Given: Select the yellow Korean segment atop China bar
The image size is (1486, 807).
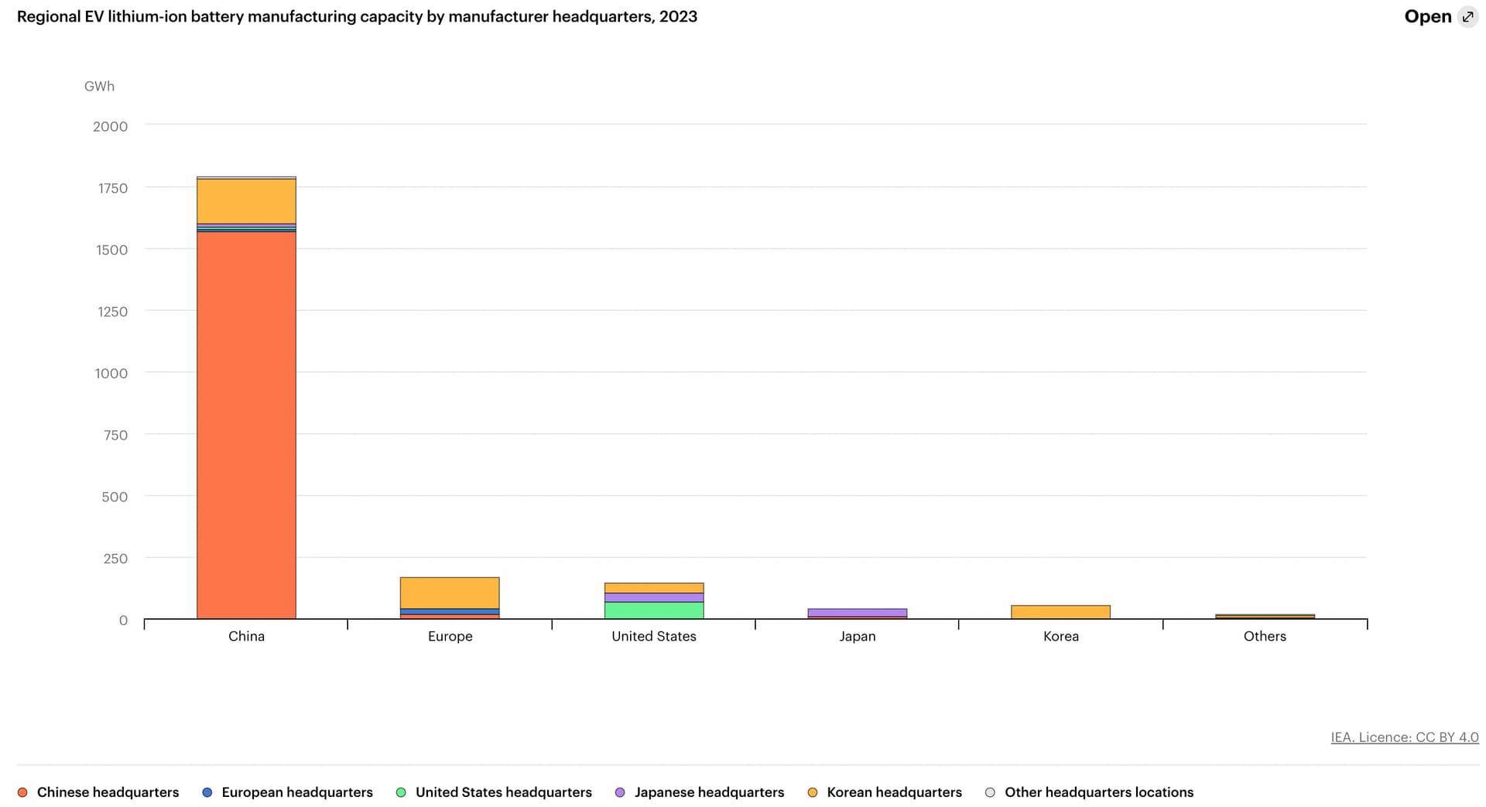Looking at the screenshot, I should coord(246,201).
